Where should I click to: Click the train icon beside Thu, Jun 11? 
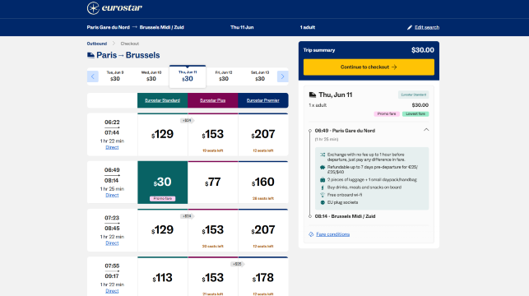pyautogui.click(x=313, y=95)
